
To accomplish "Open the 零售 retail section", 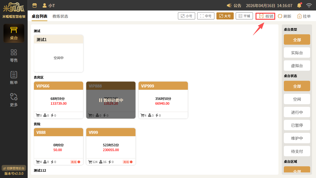I will (x=14, y=56).
